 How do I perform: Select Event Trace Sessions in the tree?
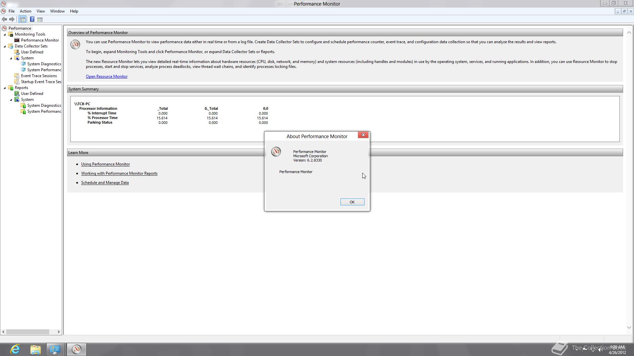[39, 76]
